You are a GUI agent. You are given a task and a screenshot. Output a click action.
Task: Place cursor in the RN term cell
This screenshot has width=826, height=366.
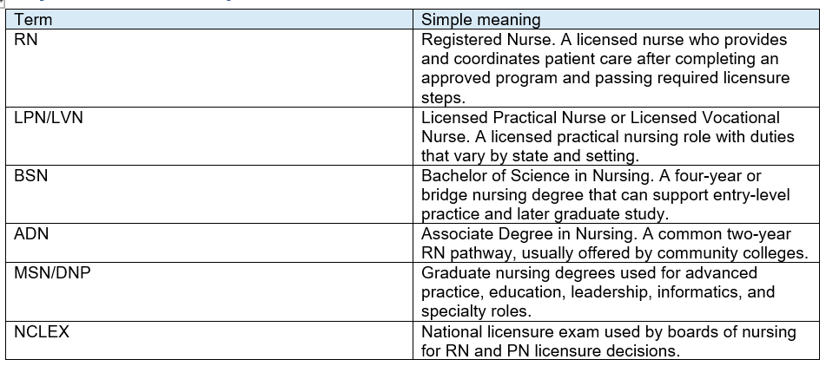click(209, 69)
